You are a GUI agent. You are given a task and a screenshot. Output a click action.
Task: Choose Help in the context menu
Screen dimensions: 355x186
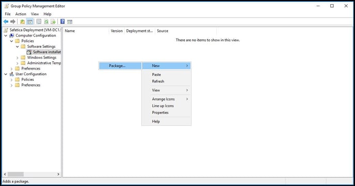coord(166,122)
